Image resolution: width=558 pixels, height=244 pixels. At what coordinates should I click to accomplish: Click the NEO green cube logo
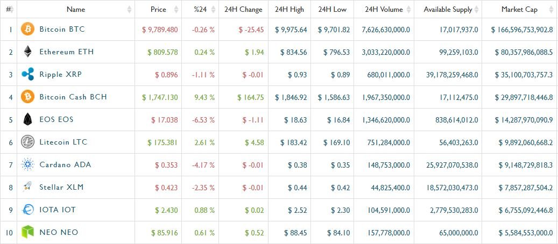coord(28,232)
